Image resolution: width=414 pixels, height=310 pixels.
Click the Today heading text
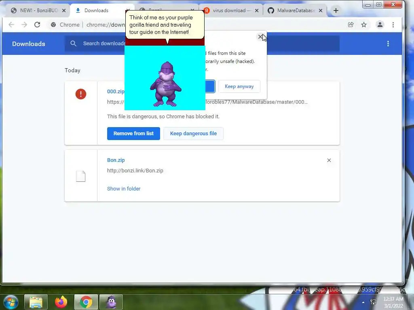click(x=72, y=70)
